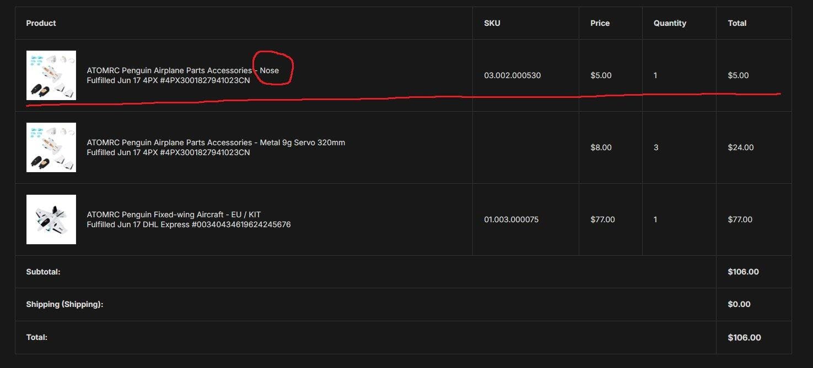Select SKU 01.003.000075
The height and width of the screenshot is (368, 813).
pos(513,219)
